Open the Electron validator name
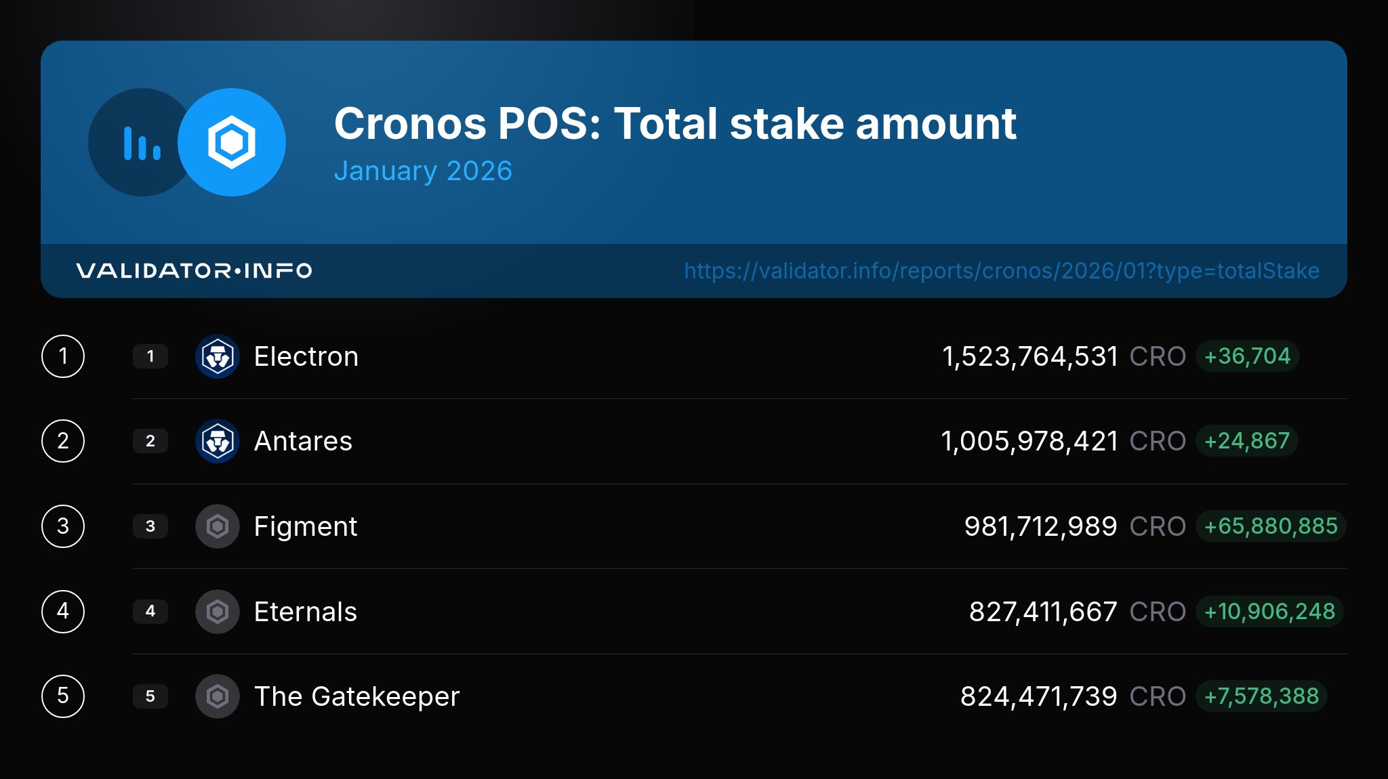The width and height of the screenshot is (1388, 779). click(306, 356)
